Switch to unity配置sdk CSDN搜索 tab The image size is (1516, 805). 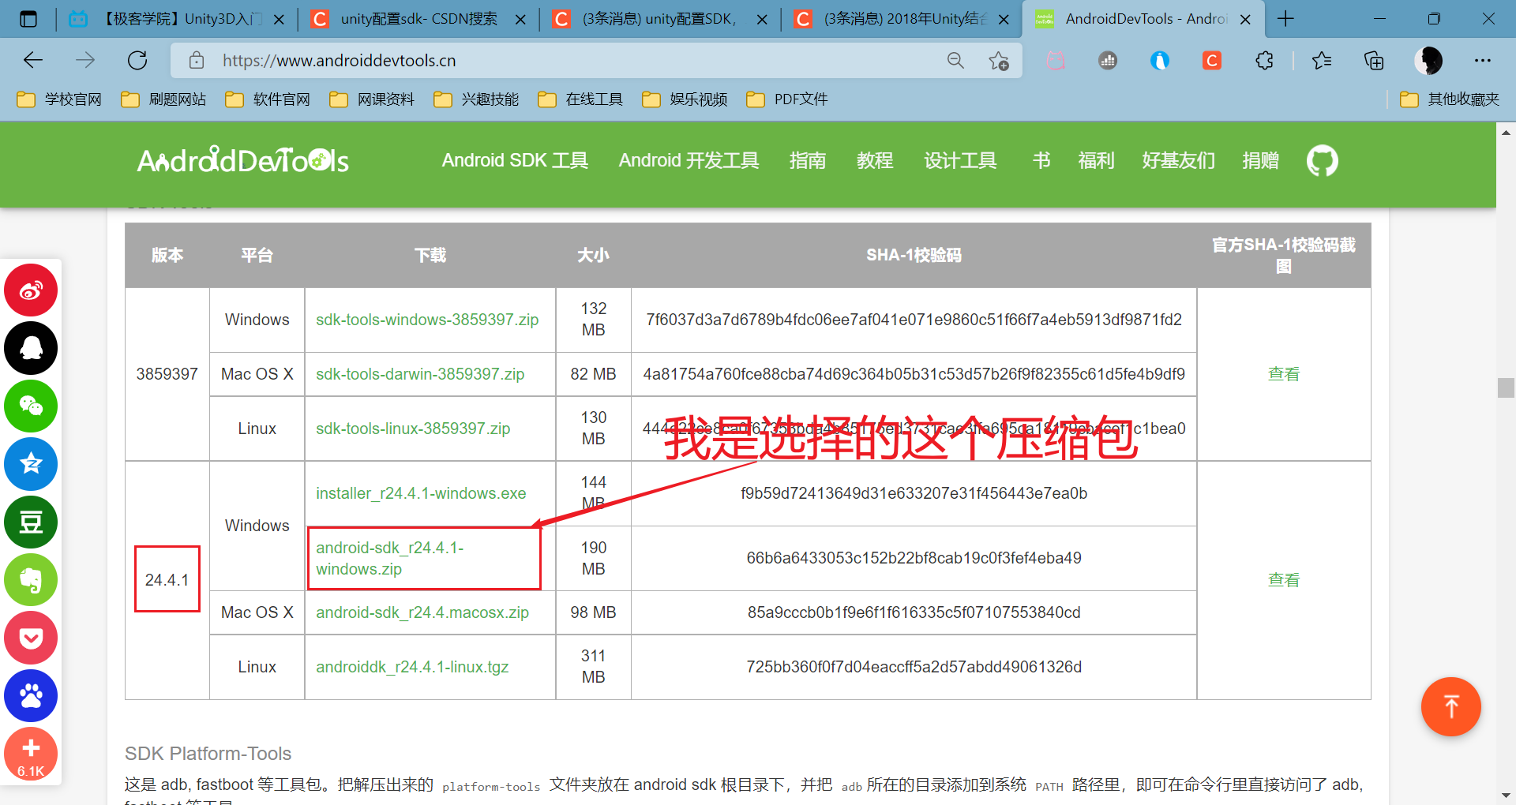[x=418, y=19]
